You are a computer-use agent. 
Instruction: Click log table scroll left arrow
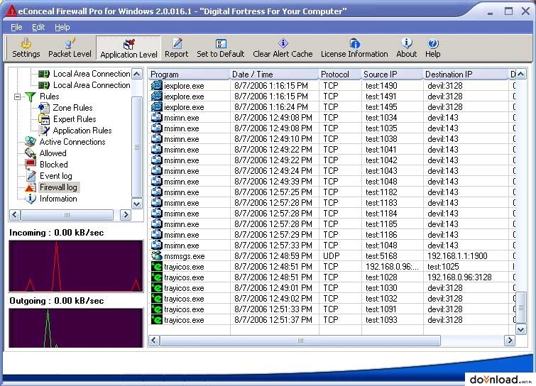point(154,341)
